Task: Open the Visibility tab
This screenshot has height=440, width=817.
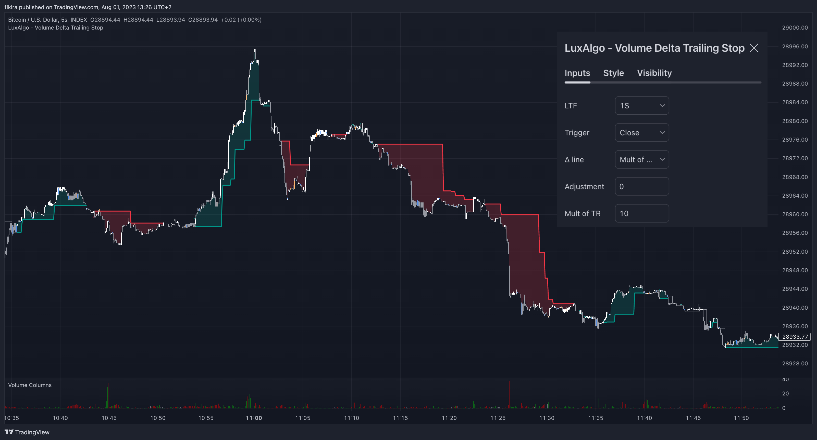Action: click(x=654, y=73)
